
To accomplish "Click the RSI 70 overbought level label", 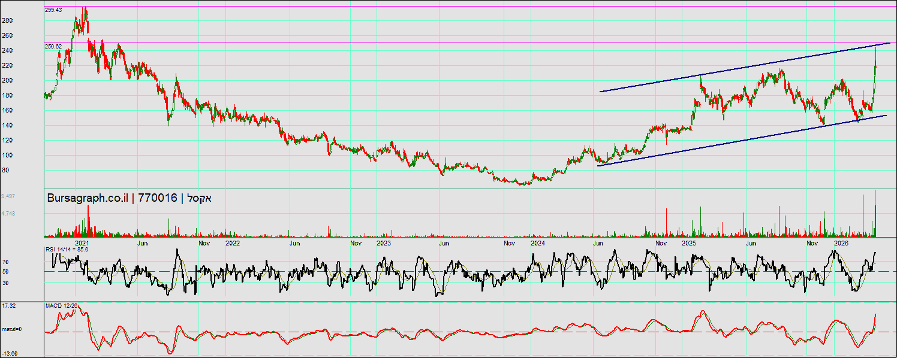I will point(5,262).
